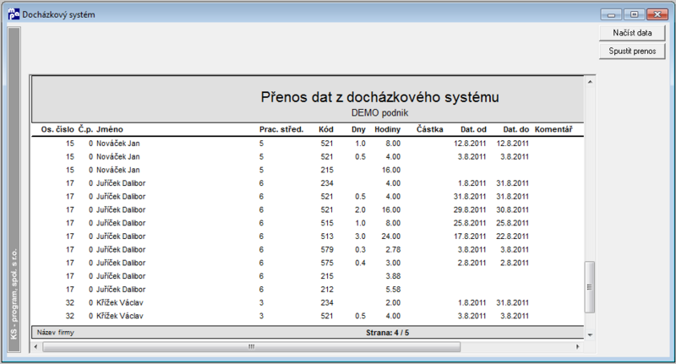Click the horizontal scrollbar thumb
This screenshot has height=364, width=676.
pos(251,346)
